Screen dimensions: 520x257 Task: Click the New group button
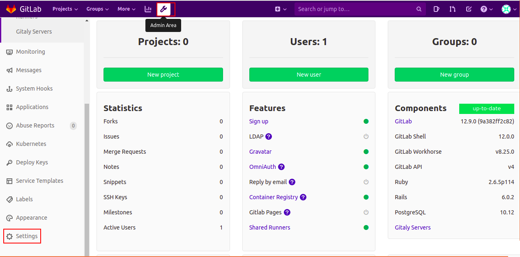click(x=454, y=75)
